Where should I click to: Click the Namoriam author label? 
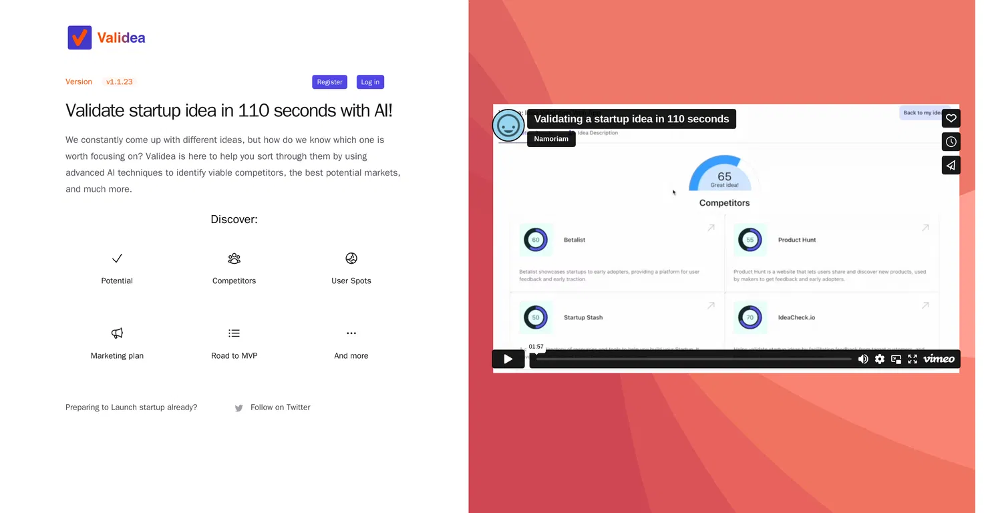[x=551, y=139]
